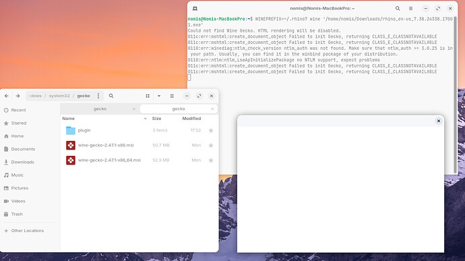Viewport: 465px width, 261px height.
Task: Close the second gecko tab
Action: point(212,109)
